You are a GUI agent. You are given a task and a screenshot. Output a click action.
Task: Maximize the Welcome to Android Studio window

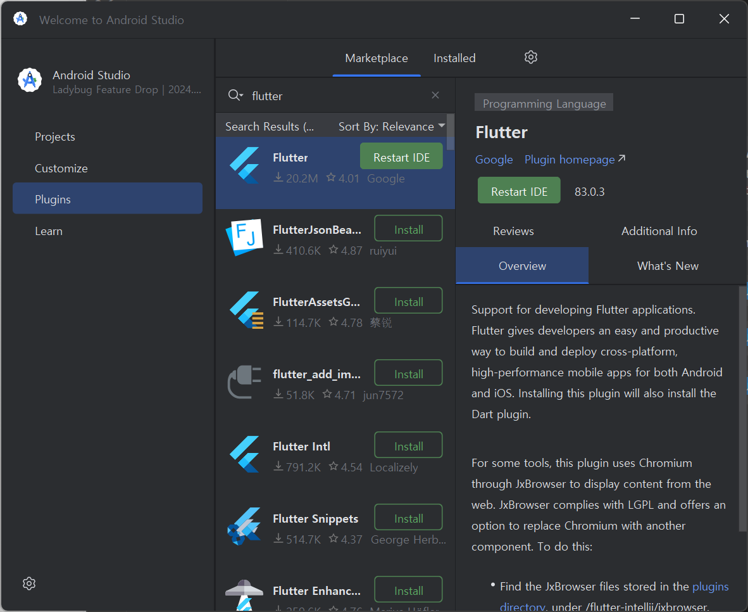pos(679,18)
